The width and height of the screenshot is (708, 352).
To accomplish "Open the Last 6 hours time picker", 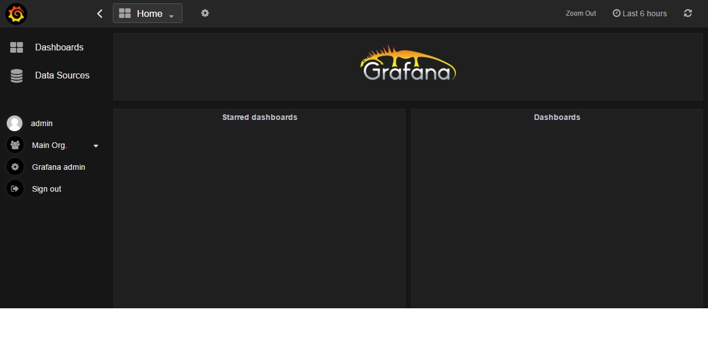I will click(x=640, y=13).
